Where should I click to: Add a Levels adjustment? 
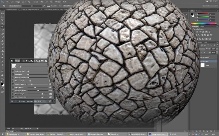[x=200, y=32]
